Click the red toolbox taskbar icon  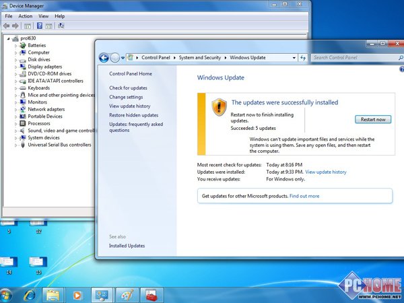click(x=151, y=296)
